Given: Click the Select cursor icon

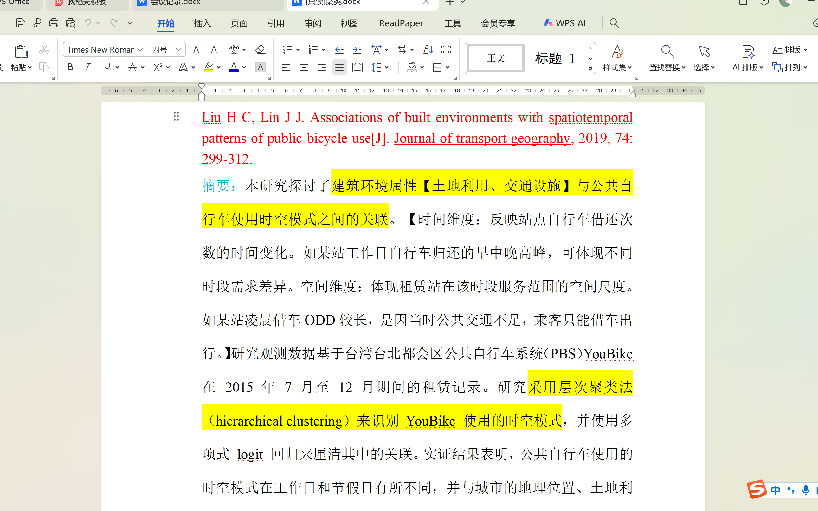Looking at the screenshot, I should (704, 51).
